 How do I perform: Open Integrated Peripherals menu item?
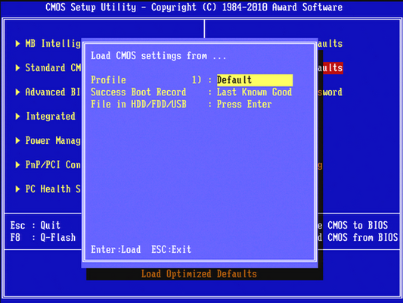tap(51, 117)
